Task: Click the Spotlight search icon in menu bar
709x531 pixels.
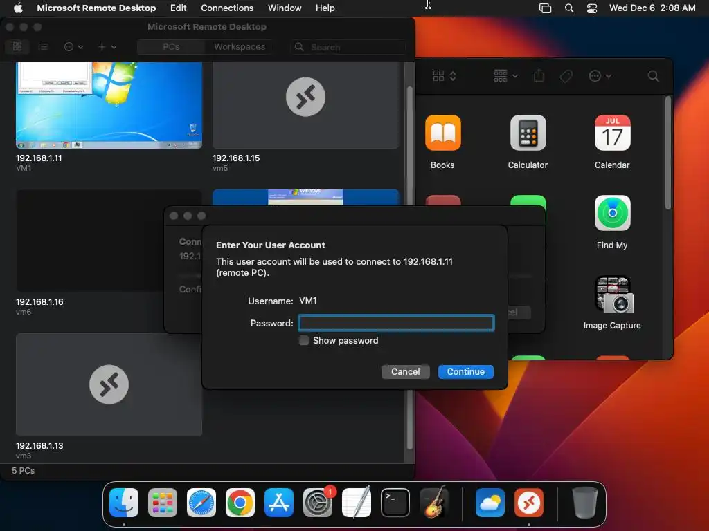Action: click(x=569, y=8)
